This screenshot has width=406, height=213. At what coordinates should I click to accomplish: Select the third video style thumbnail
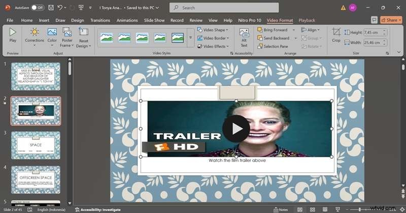[142, 38]
